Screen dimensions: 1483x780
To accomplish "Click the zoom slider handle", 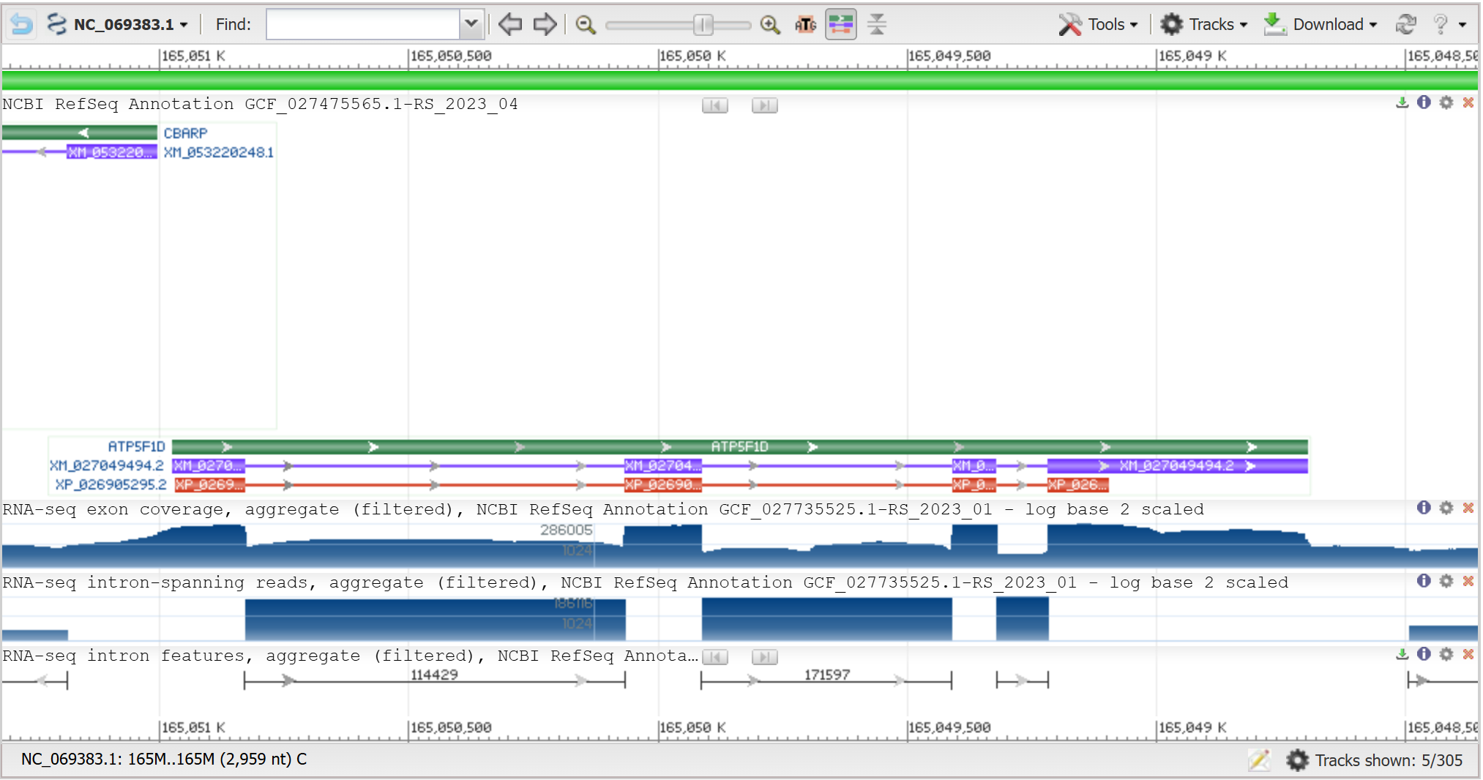I will [703, 25].
